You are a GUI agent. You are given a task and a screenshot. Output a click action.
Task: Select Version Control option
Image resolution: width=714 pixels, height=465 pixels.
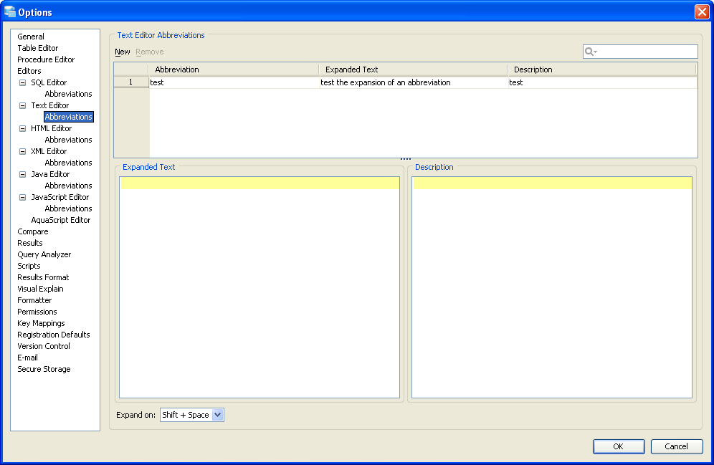pos(44,346)
